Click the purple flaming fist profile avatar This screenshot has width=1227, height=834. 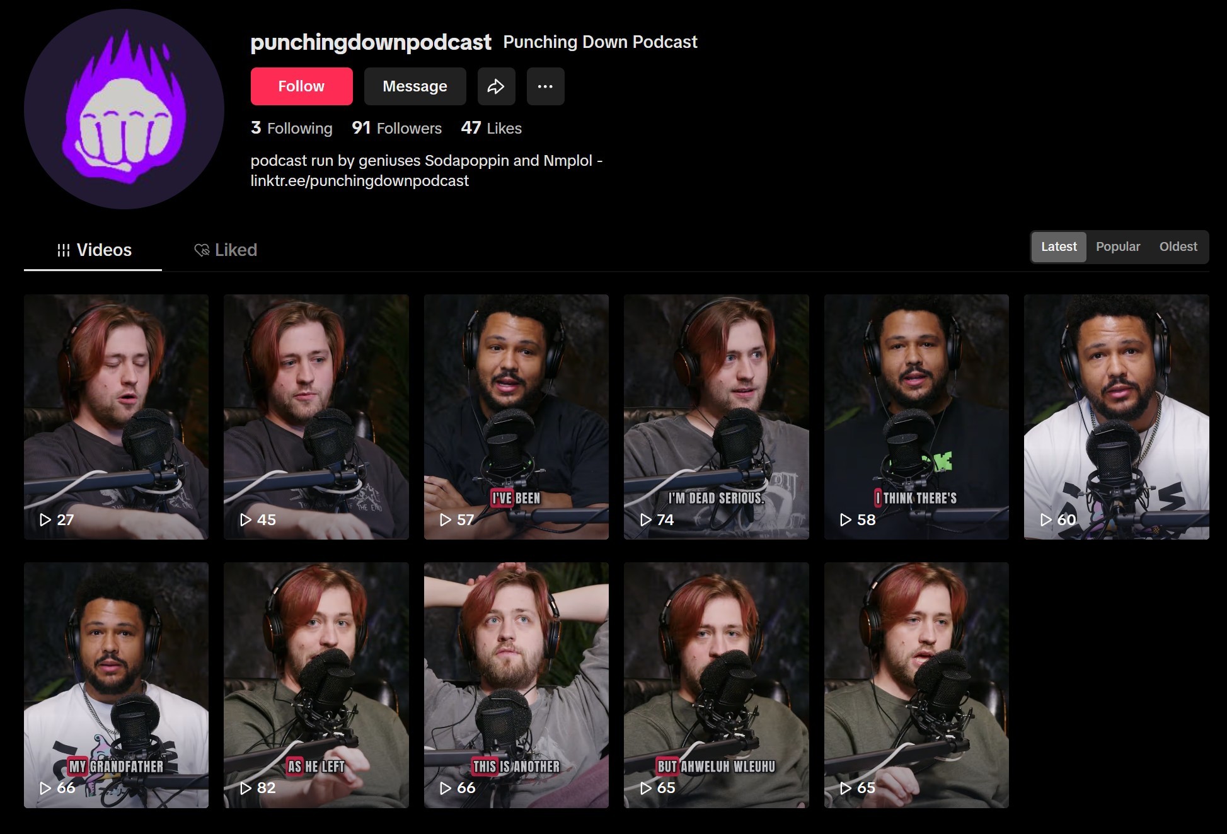coord(124,109)
